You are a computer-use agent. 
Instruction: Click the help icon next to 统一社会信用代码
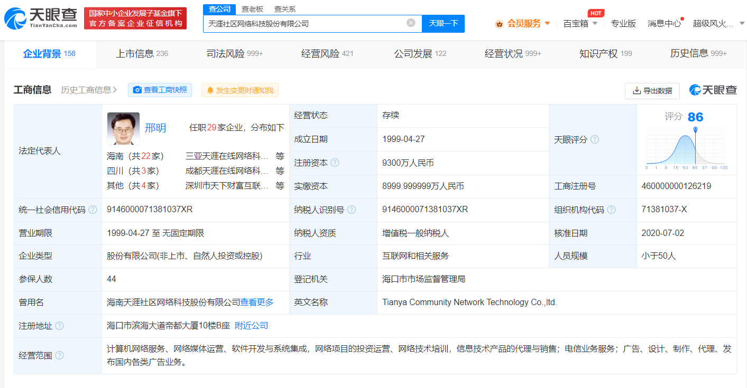tap(93, 210)
